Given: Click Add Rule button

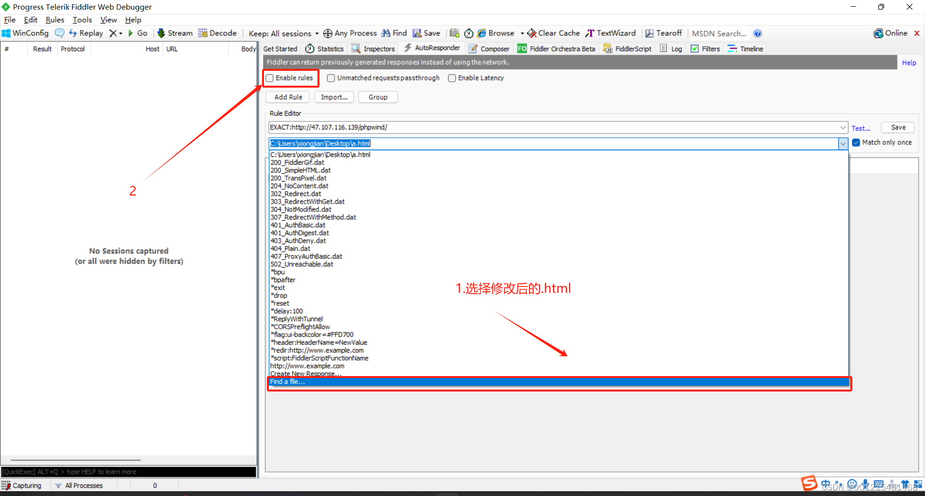Looking at the screenshot, I should pyautogui.click(x=288, y=97).
